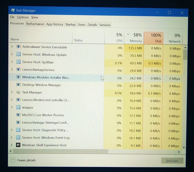Image resolution: width=194 pixels, height=172 pixels.
Task: Click the Antimalware Service Executable process icon
Action: click(19, 47)
